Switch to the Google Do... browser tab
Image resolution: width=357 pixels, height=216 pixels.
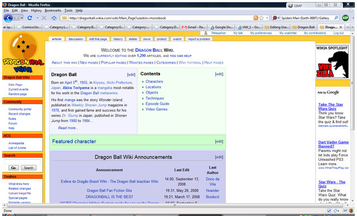click(221, 27)
